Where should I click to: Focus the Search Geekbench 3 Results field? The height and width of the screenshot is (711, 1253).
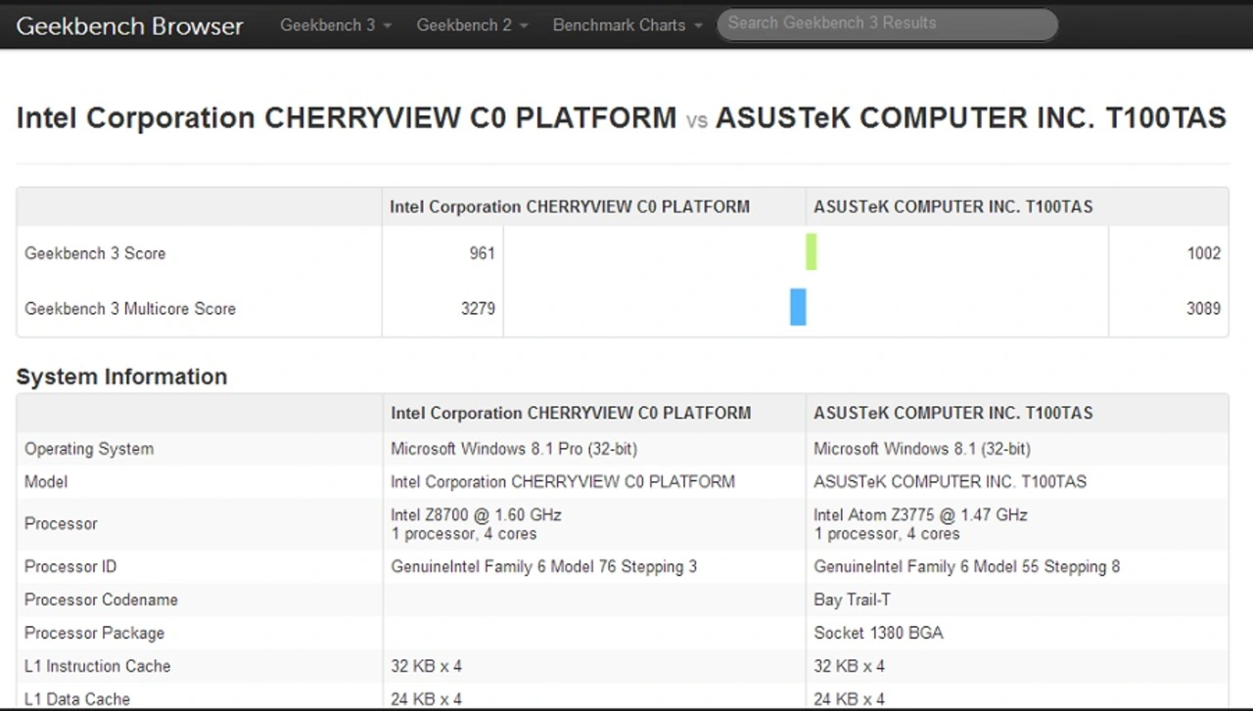(x=887, y=24)
